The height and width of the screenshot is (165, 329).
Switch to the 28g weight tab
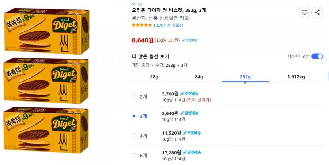pos(154,77)
